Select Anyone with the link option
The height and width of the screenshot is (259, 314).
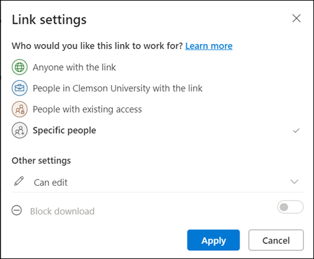click(x=156, y=67)
